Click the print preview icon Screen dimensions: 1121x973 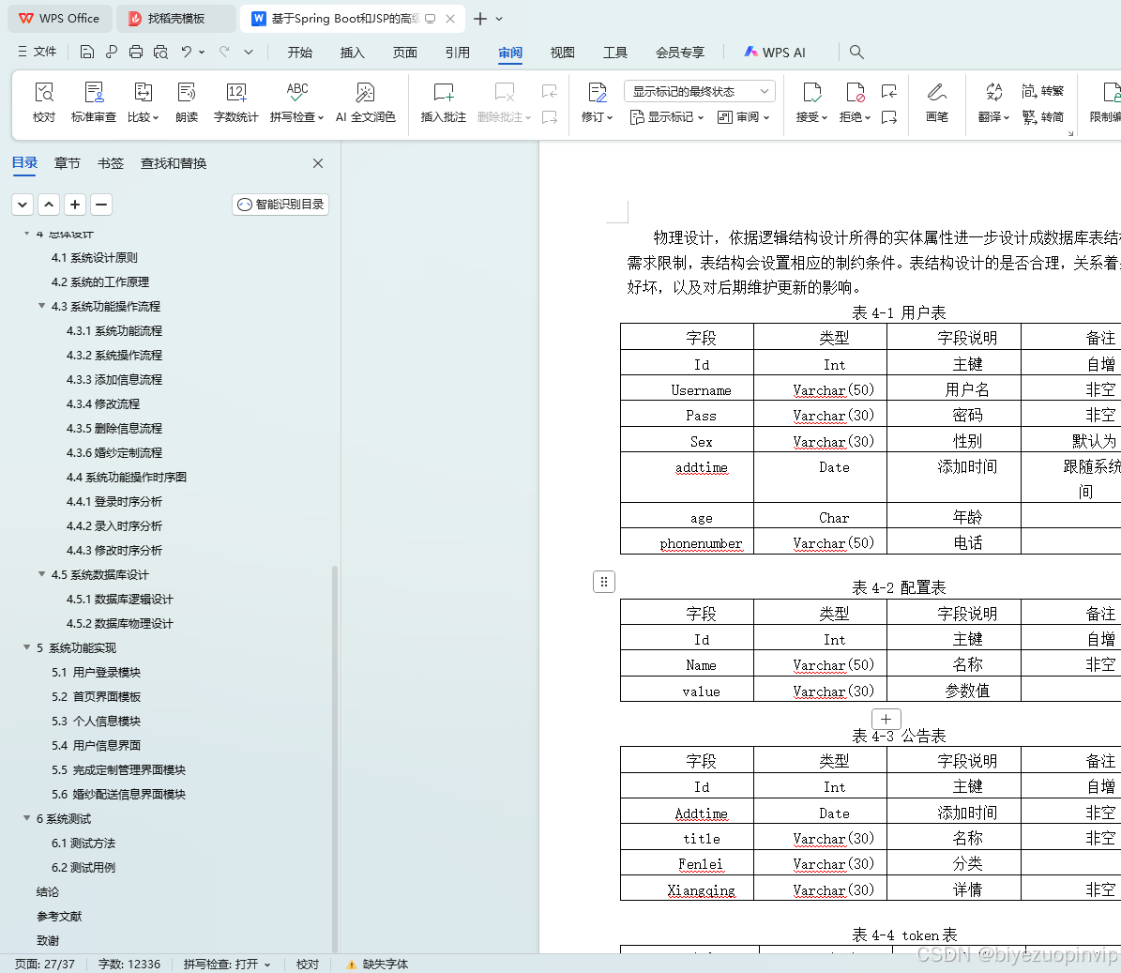click(160, 52)
